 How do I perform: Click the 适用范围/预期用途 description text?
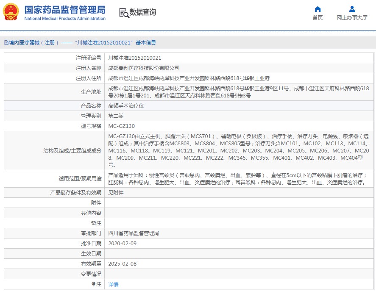click(237, 179)
